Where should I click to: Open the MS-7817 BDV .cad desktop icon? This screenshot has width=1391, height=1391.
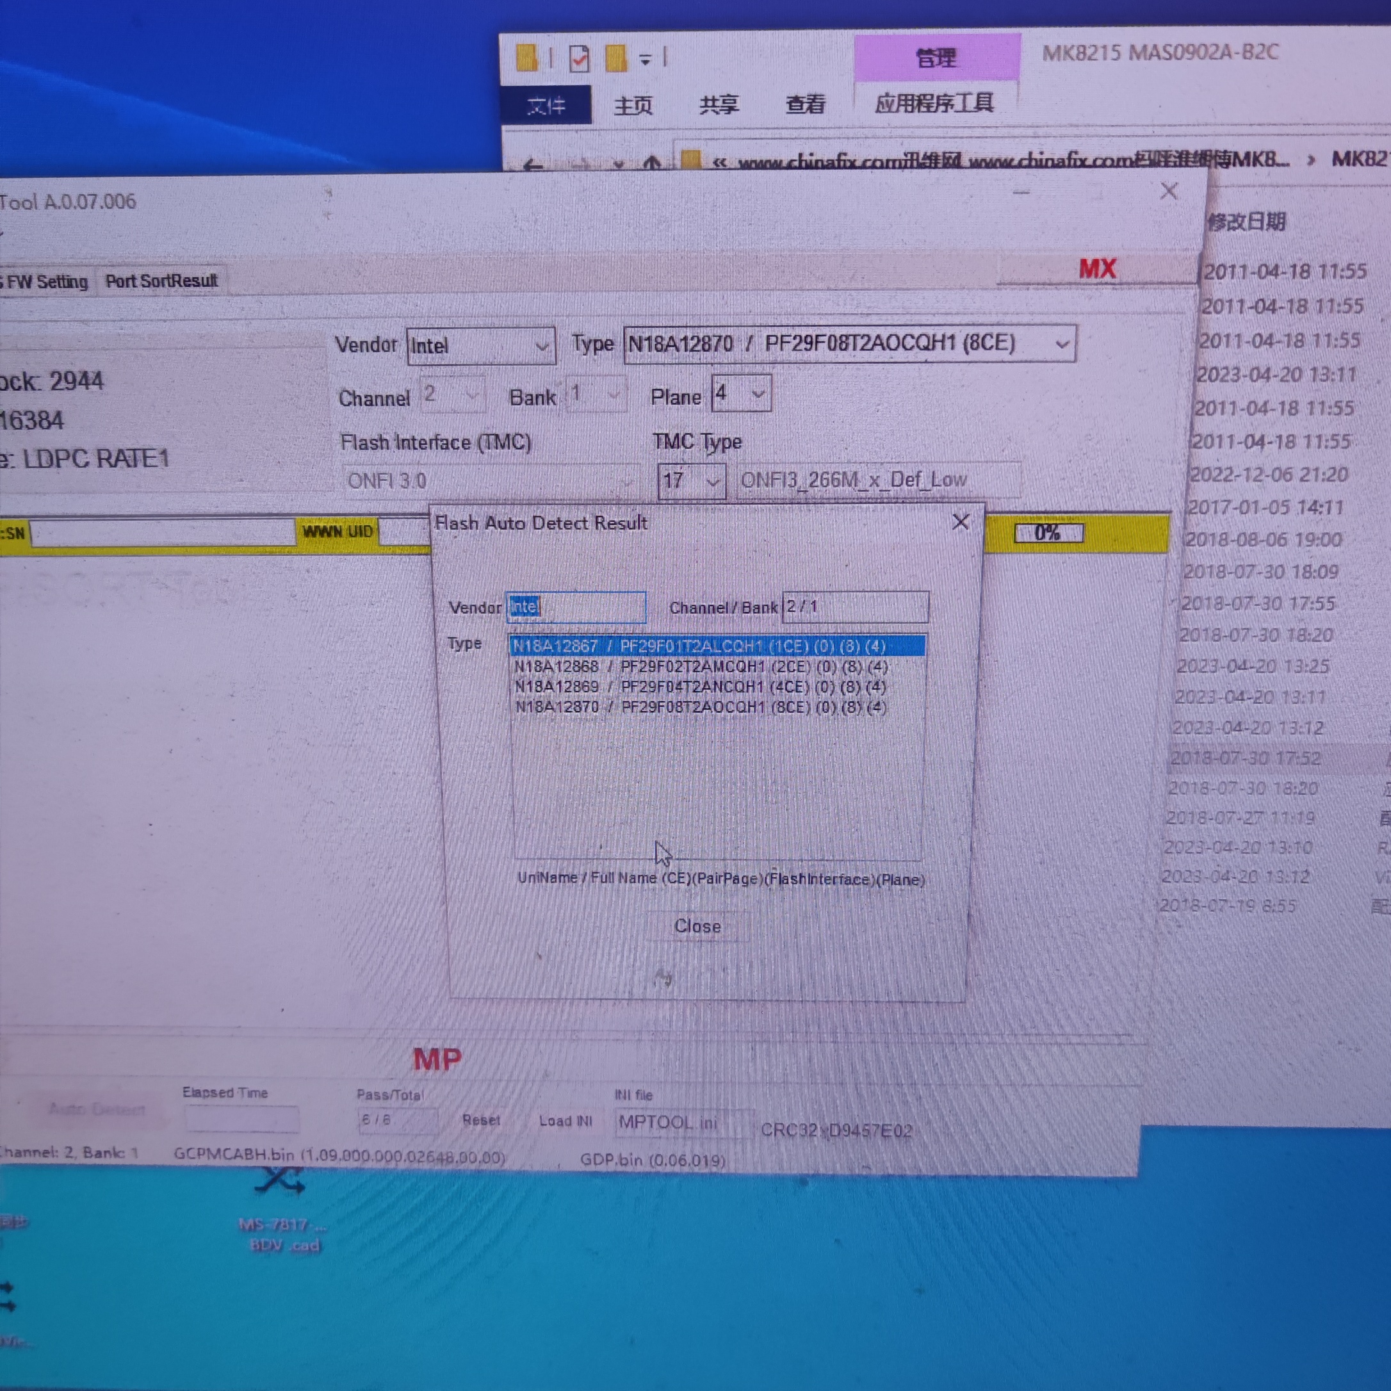point(283,1209)
